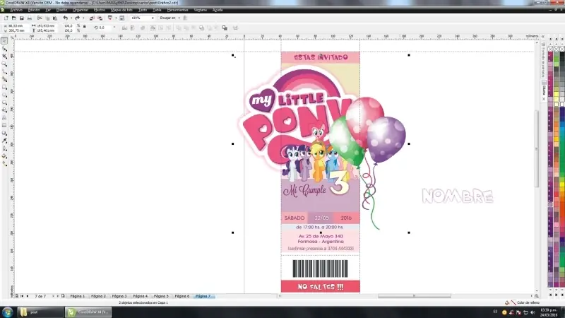Open the Outline pen tool flyout
Viewport: 565px width, 318px height.
4,148
